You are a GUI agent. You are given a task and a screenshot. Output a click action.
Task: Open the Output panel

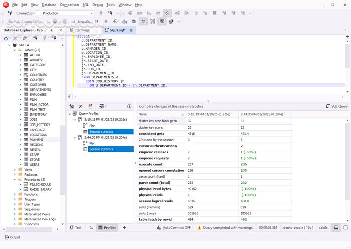(13, 237)
